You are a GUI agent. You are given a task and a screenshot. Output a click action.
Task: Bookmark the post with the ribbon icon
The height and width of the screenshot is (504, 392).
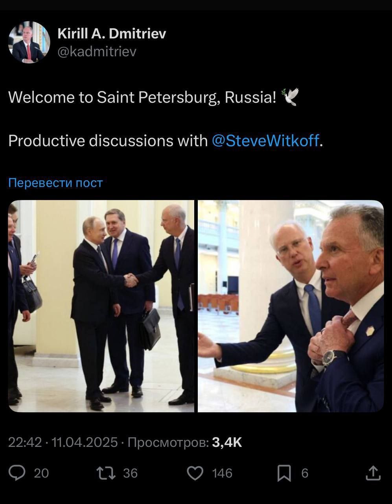click(x=284, y=473)
